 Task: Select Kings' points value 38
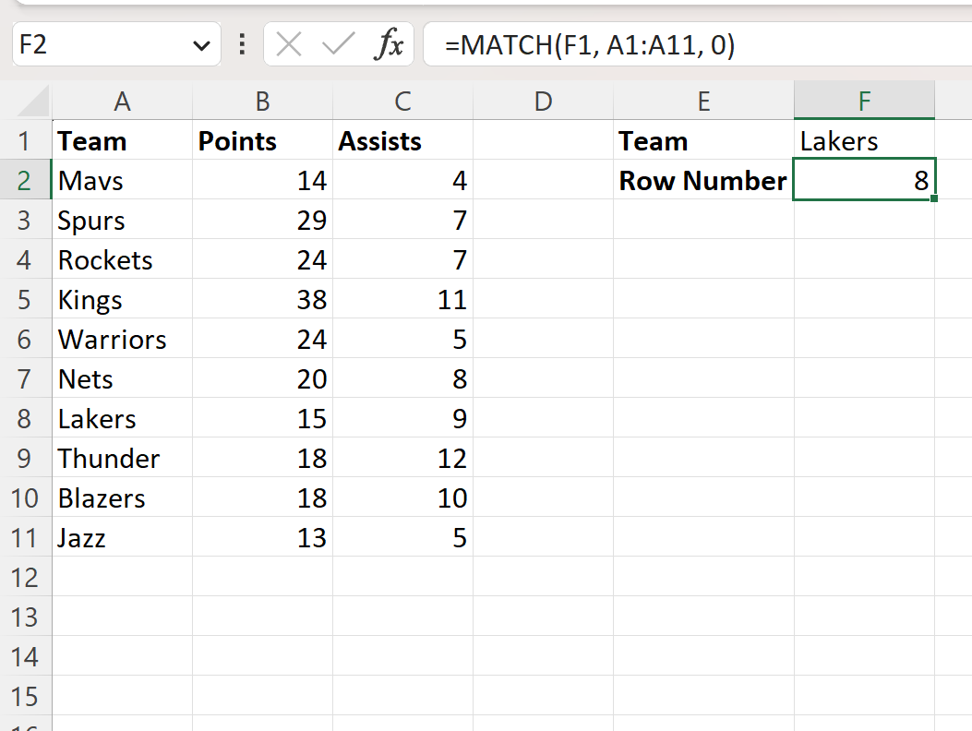click(262, 300)
